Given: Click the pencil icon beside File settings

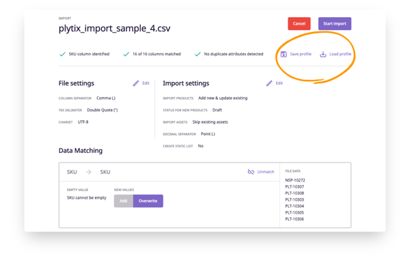Looking at the screenshot, I should tap(136, 83).
